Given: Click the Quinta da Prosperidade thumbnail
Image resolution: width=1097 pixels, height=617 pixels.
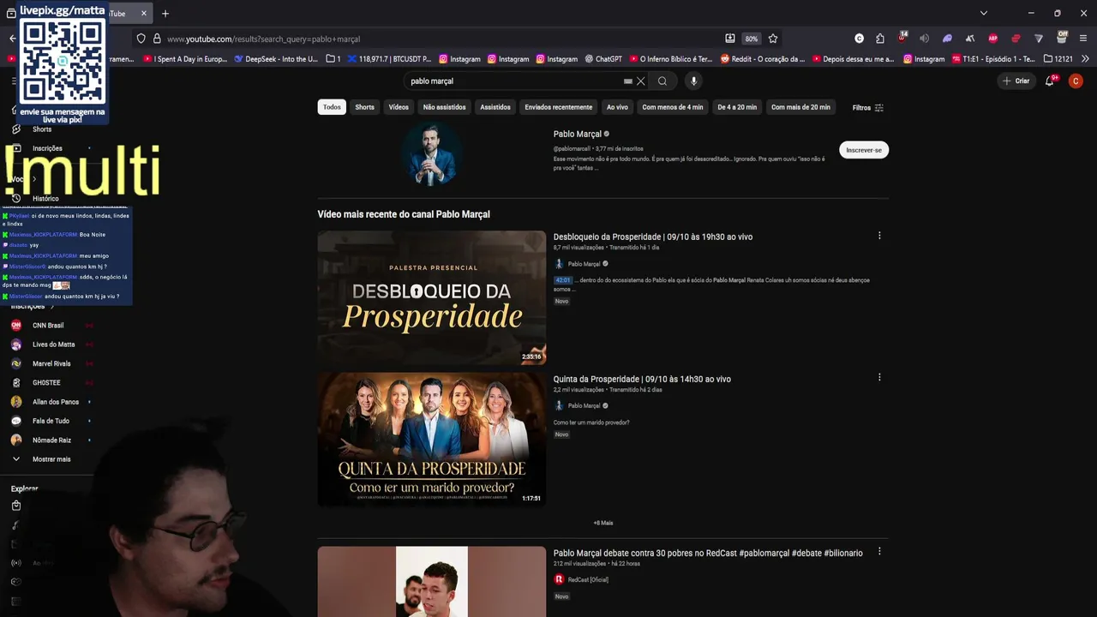Looking at the screenshot, I should (x=432, y=439).
